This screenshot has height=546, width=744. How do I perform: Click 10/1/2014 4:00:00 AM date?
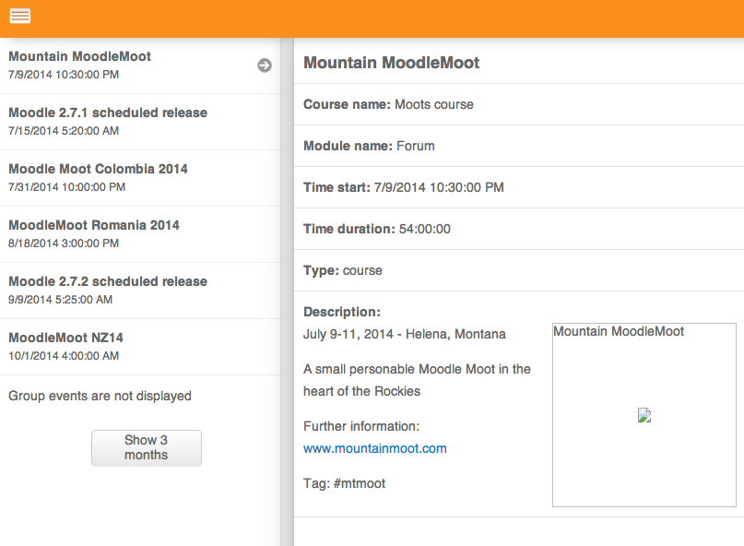pyautogui.click(x=64, y=356)
